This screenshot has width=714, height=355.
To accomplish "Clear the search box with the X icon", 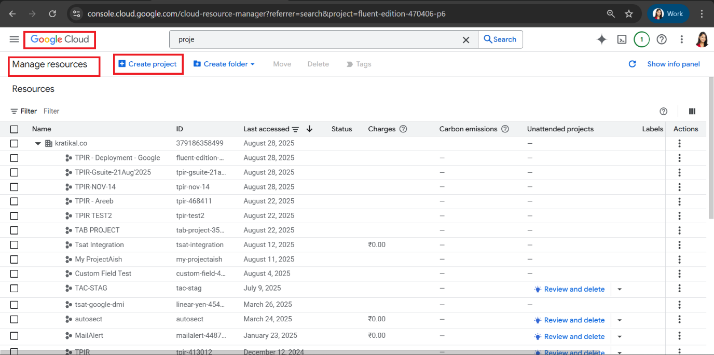I will 466,39.
